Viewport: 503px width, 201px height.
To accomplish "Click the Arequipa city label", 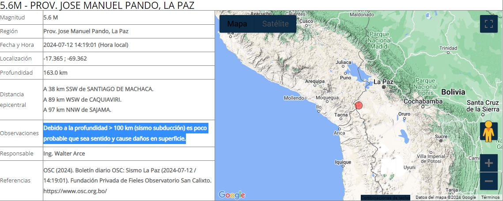I will tap(315, 81).
